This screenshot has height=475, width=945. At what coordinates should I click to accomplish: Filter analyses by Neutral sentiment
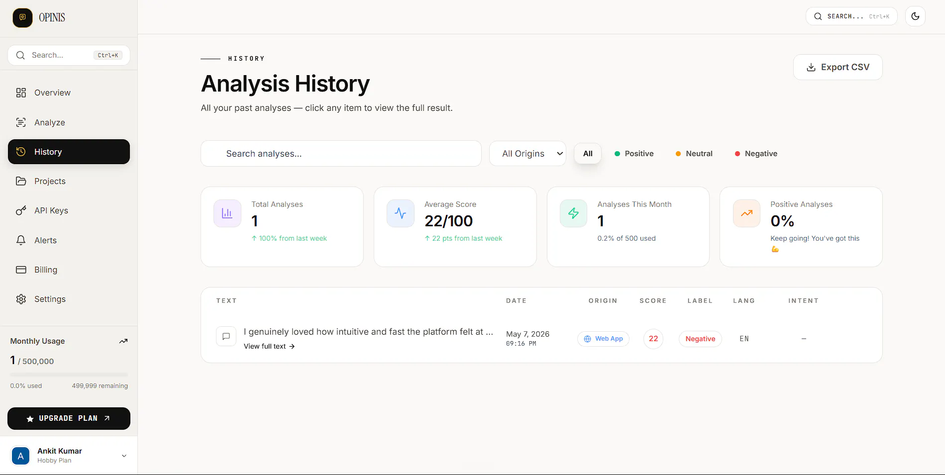[694, 154]
